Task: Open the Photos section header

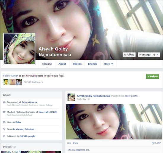Action: [x=7, y=147]
